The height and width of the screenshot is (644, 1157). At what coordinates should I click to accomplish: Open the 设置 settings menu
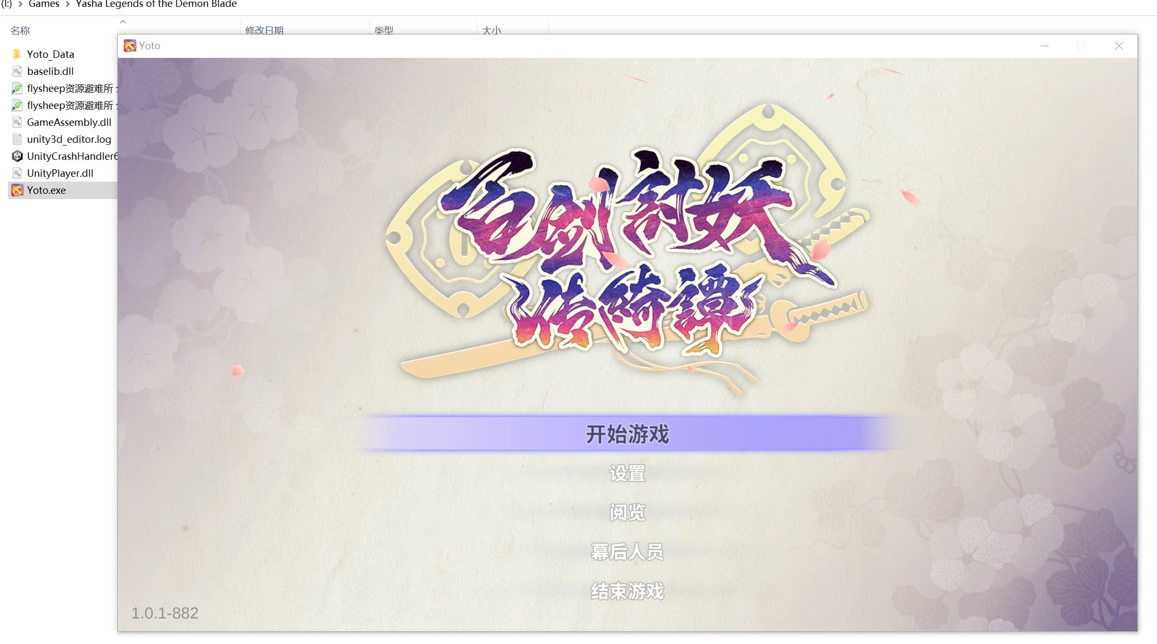pos(627,473)
